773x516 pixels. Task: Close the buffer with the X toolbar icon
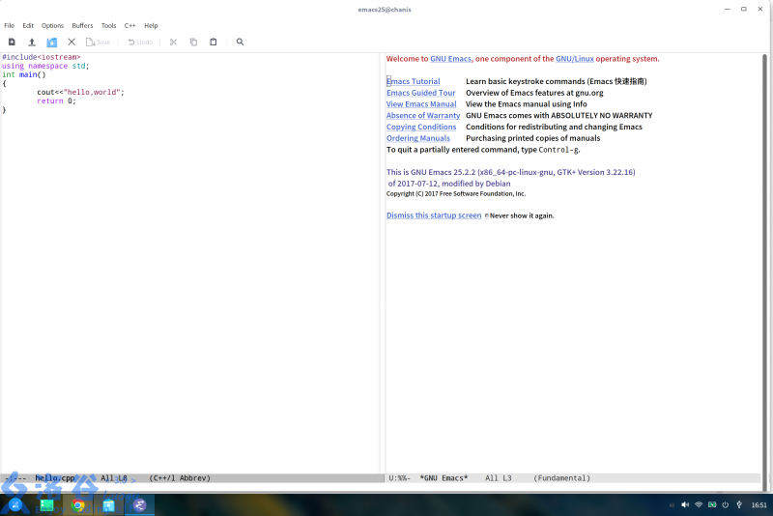tap(72, 43)
